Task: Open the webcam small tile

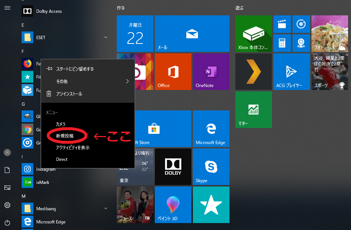Action: [x=301, y=43]
